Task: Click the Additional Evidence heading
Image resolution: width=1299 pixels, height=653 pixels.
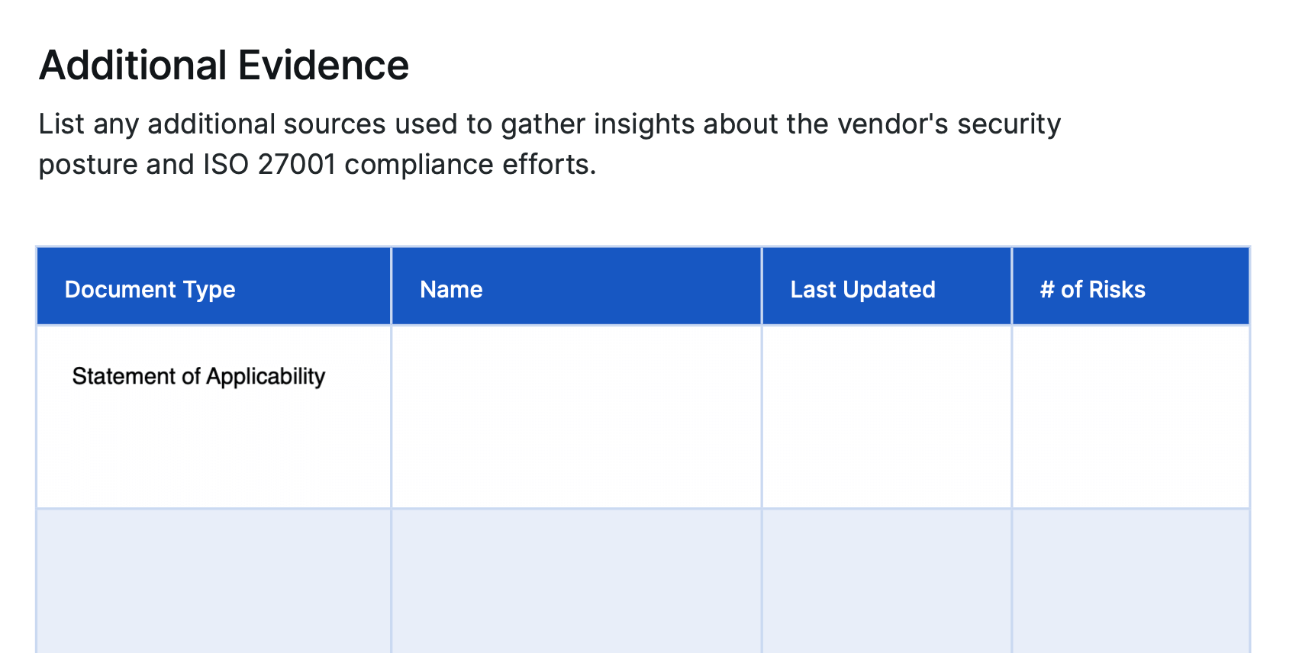Action: 224,65
